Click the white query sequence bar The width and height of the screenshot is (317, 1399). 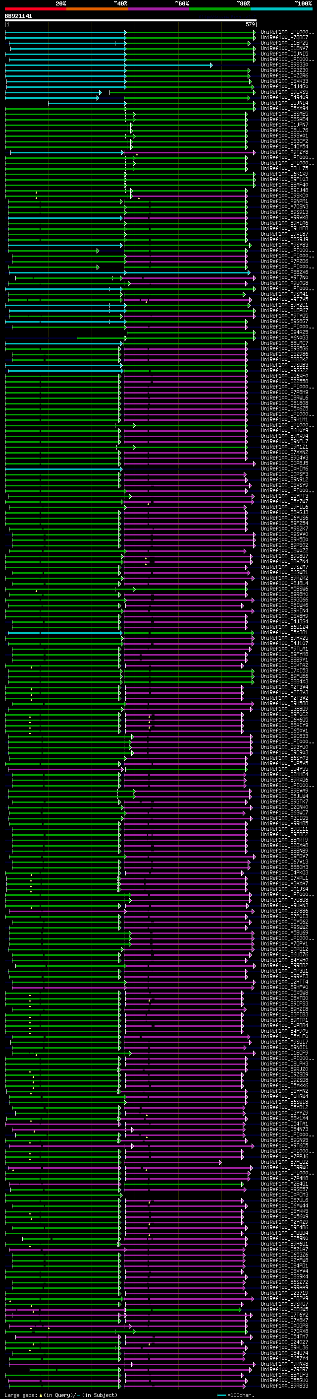pyautogui.click(x=131, y=21)
